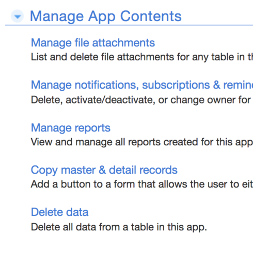Image resolution: width=253 pixels, height=269 pixels.
Task: Open Copy master & detail records
Action: click(104, 170)
